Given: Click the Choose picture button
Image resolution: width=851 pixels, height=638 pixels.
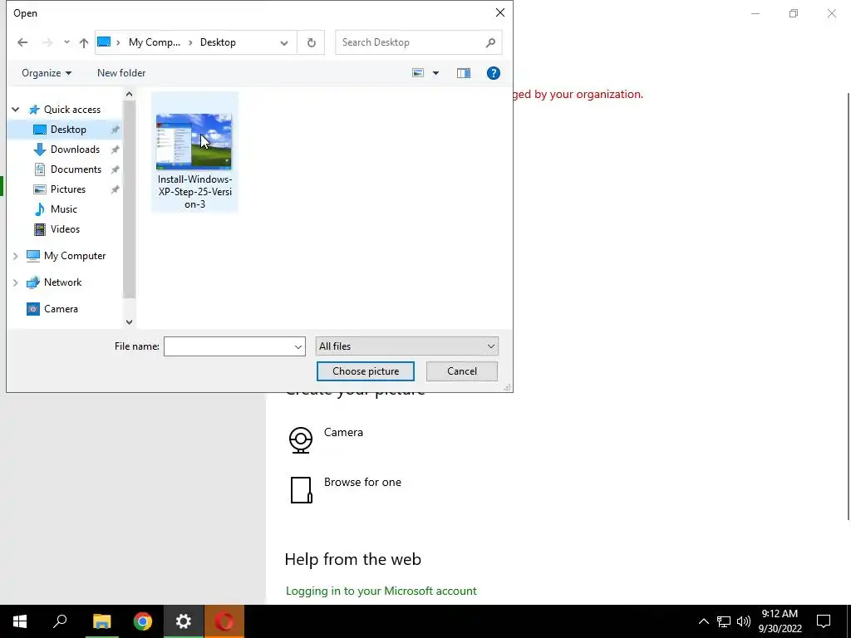Looking at the screenshot, I should pos(366,371).
